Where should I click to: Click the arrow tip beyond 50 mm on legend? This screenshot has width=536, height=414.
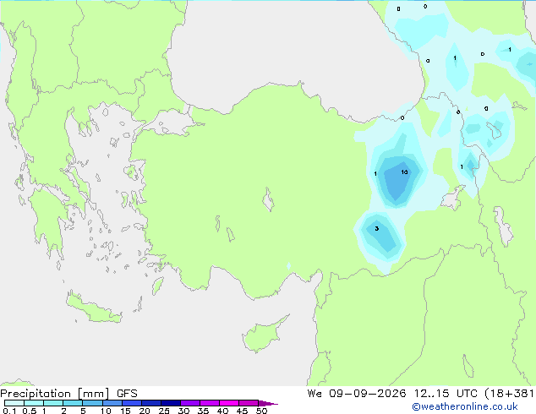click(268, 403)
